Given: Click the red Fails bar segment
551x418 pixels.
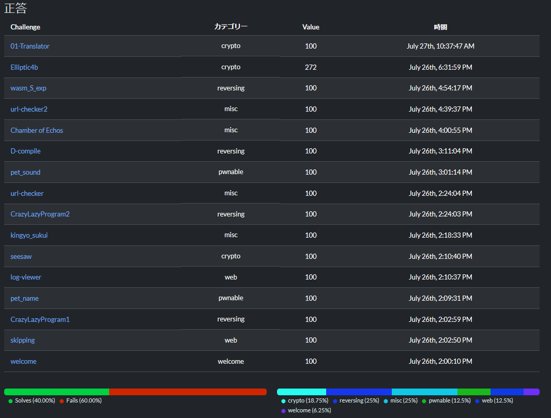Looking at the screenshot, I should coord(188,392).
